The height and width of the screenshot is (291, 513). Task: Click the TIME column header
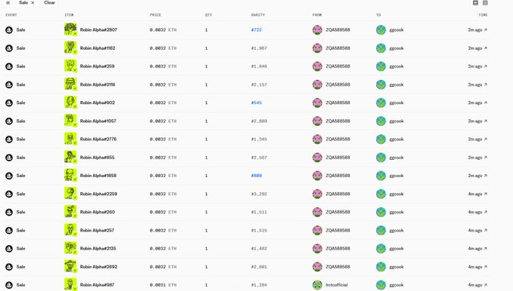pos(483,15)
